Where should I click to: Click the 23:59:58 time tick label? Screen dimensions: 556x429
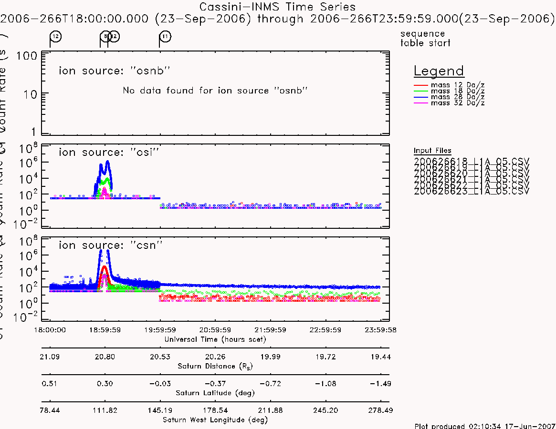[380, 330]
